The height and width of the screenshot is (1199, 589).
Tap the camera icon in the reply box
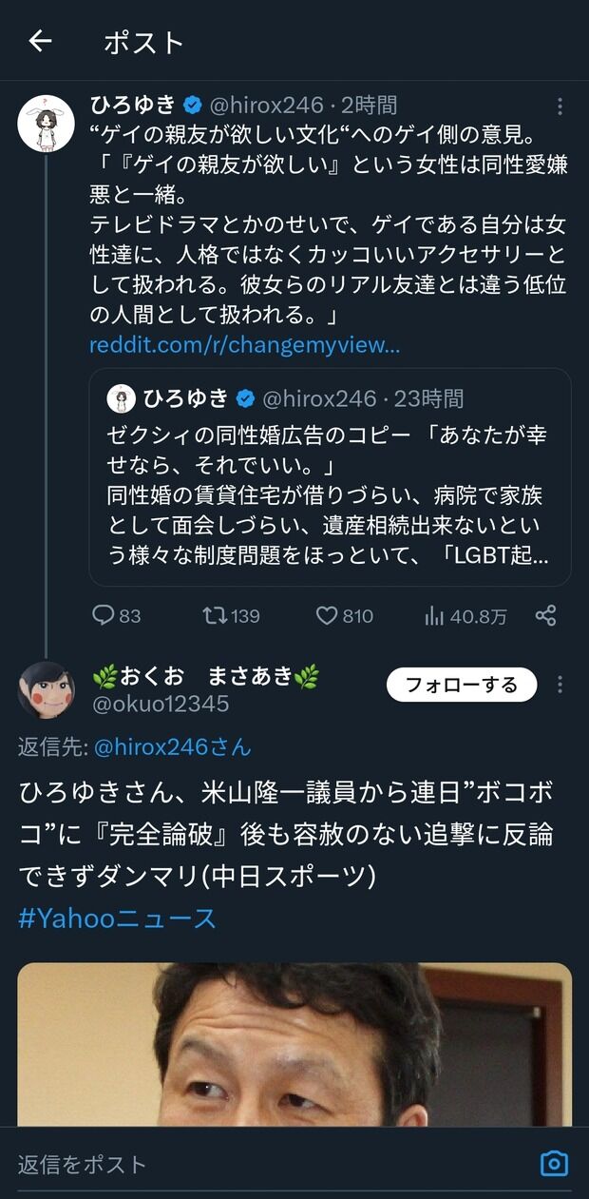[x=555, y=1162]
